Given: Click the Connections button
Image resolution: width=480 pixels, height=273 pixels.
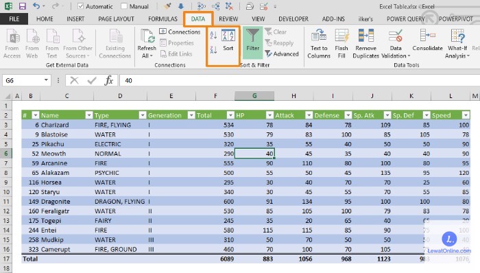Looking at the screenshot, I should (180, 32).
